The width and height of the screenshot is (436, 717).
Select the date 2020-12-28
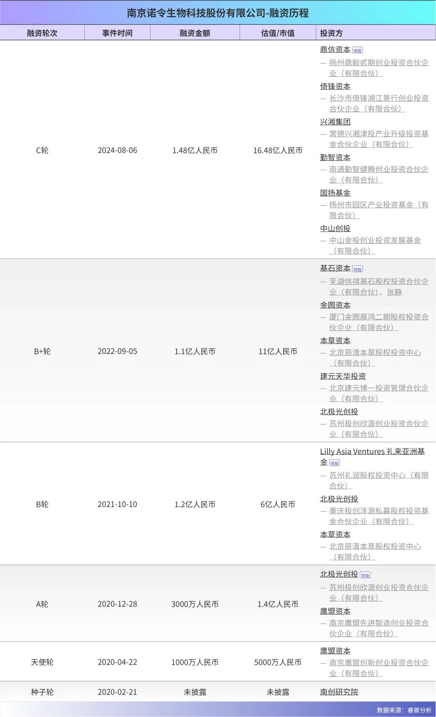[117, 604]
